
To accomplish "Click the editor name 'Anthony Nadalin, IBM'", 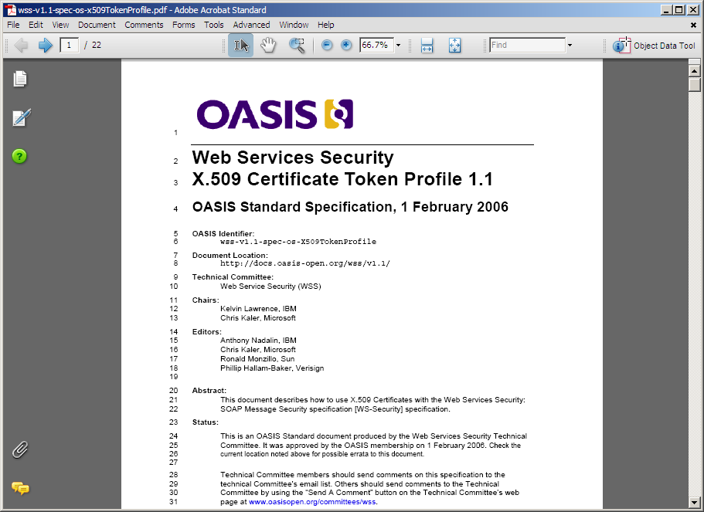I will click(x=258, y=341).
